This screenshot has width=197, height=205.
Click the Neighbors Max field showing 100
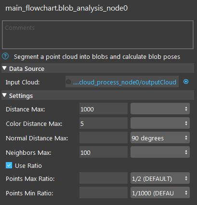tap(104, 152)
